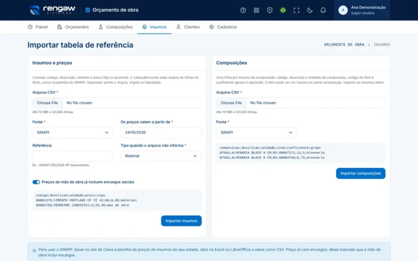
Task: Open Ana Demonstração user menu
Action: pos(362,10)
